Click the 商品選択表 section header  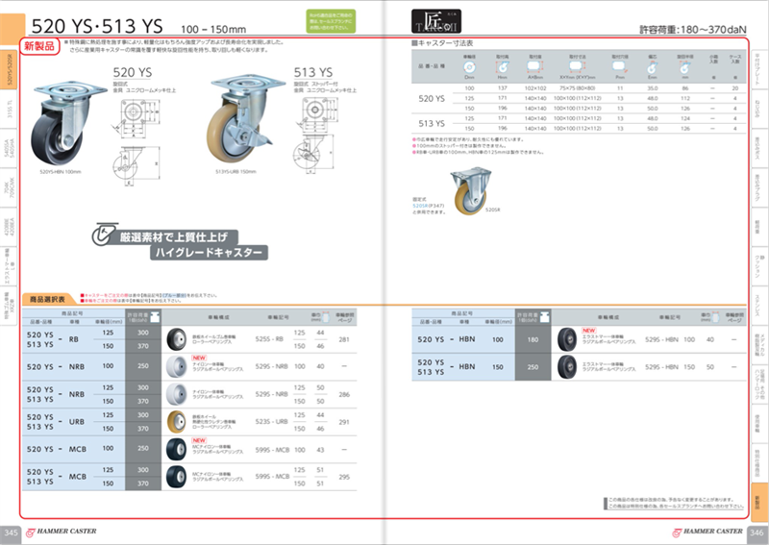47,299
